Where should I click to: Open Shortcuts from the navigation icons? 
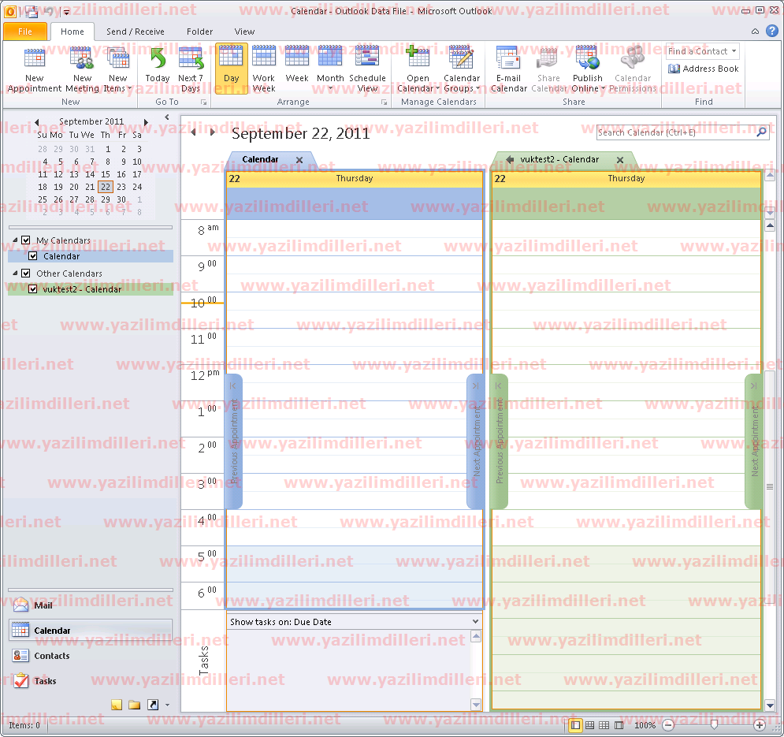[153, 705]
